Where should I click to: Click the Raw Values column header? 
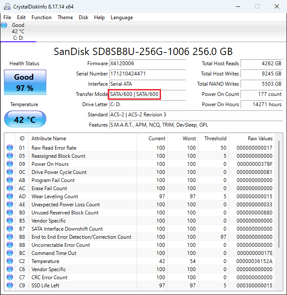pyautogui.click(x=252, y=139)
